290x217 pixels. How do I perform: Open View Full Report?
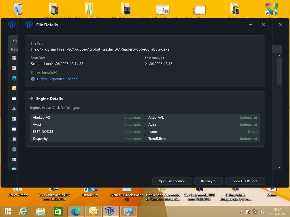click(245, 181)
